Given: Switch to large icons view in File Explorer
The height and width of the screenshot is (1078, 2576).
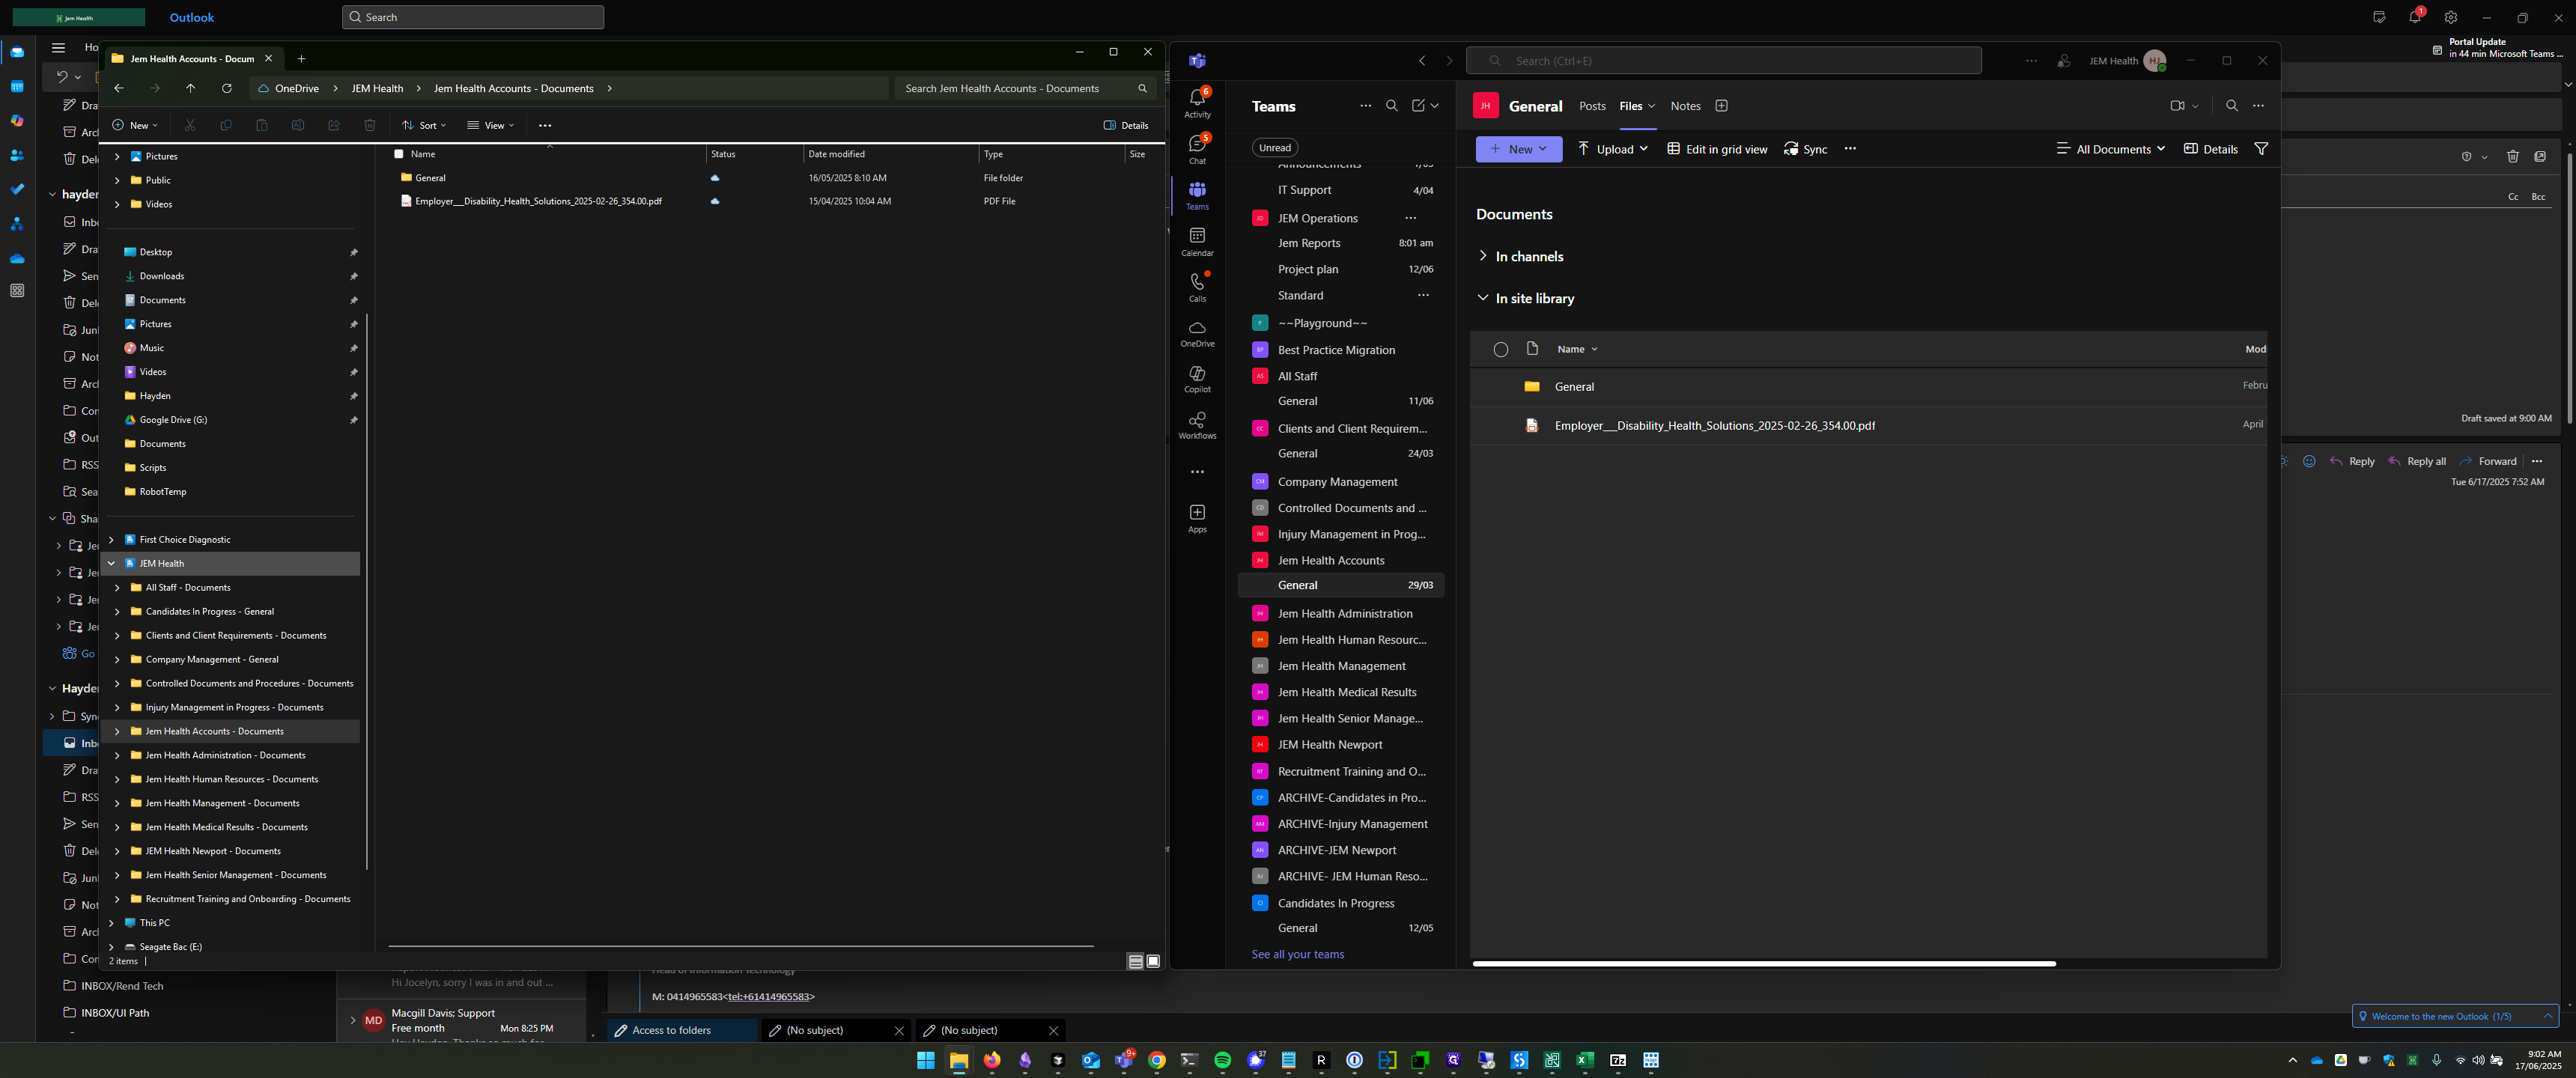Looking at the screenshot, I should [x=1153, y=962].
